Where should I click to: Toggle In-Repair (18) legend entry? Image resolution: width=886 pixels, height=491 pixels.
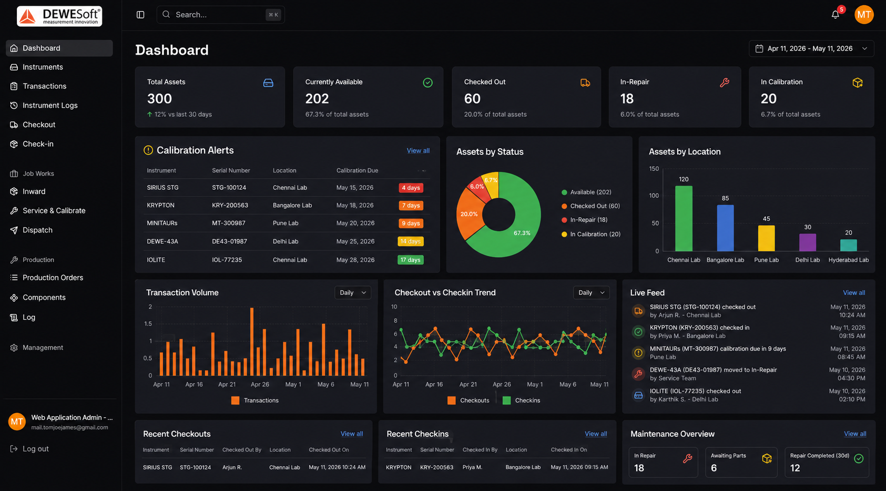[x=584, y=220]
